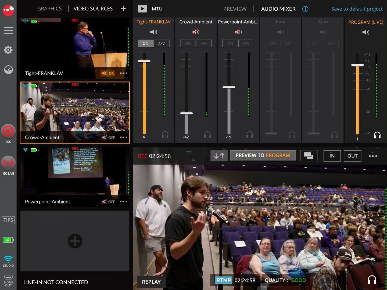Viewport: 387px width, 290px height.
Task: Click LINE-IN NOT CONNECTED text
Action: tap(56, 282)
